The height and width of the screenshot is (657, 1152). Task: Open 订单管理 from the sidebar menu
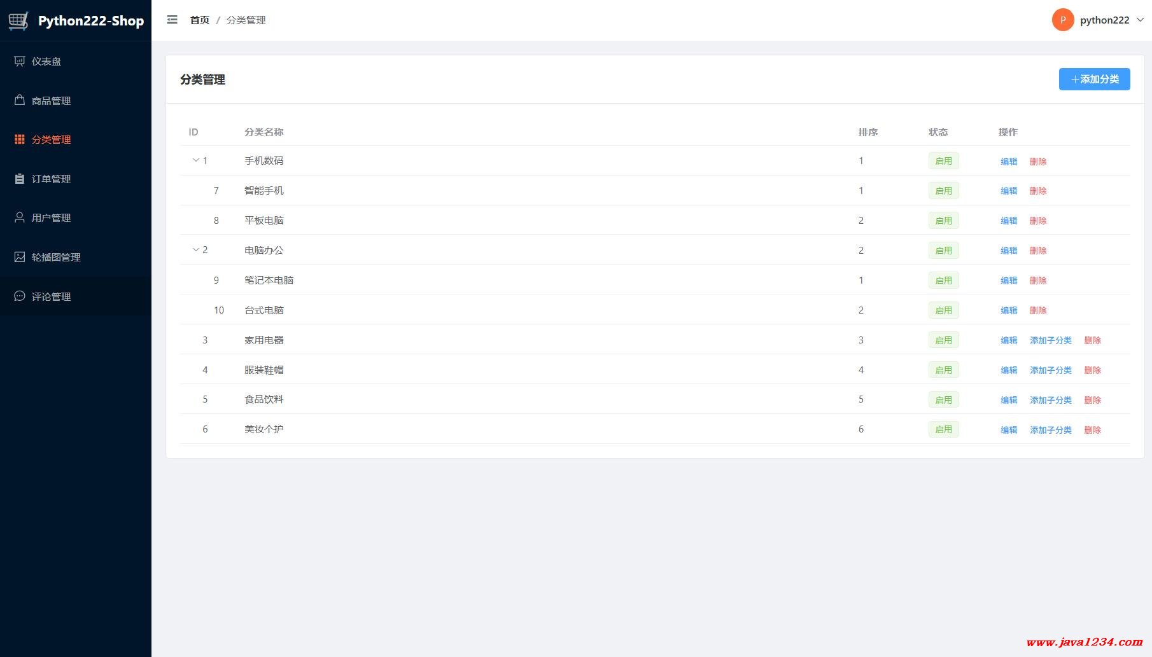pyautogui.click(x=51, y=179)
